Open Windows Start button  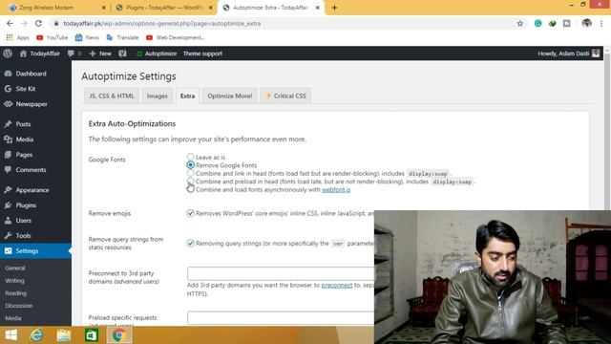(x=11, y=335)
